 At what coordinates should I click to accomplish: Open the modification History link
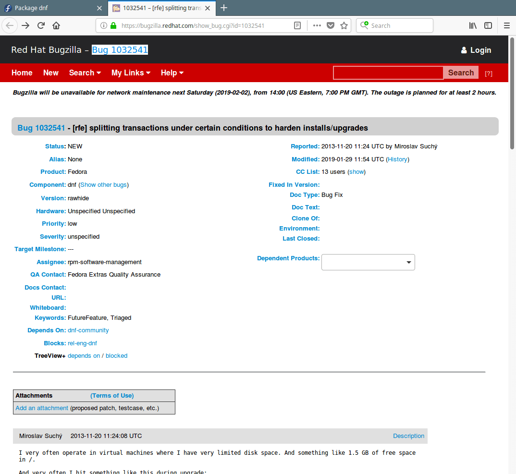click(x=397, y=159)
